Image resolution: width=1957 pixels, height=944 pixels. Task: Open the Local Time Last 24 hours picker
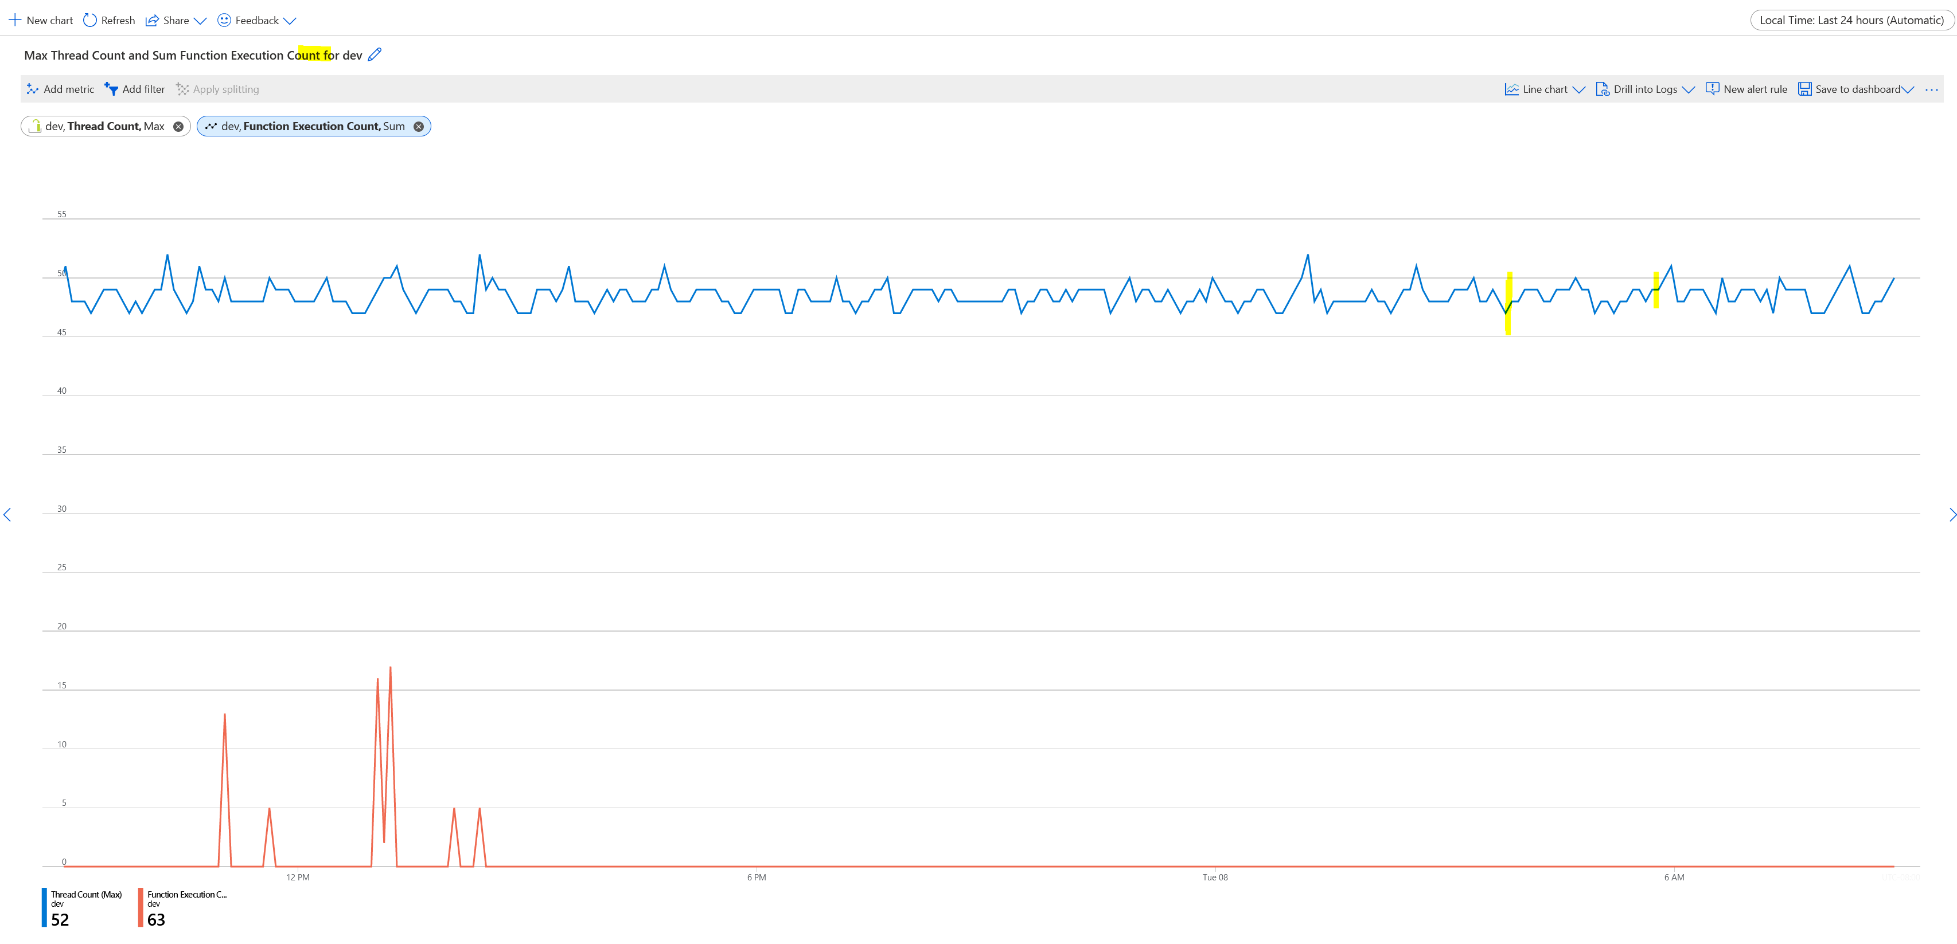click(1852, 19)
